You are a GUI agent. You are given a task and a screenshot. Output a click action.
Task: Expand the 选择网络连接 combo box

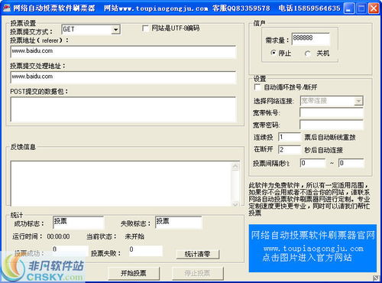click(358, 101)
